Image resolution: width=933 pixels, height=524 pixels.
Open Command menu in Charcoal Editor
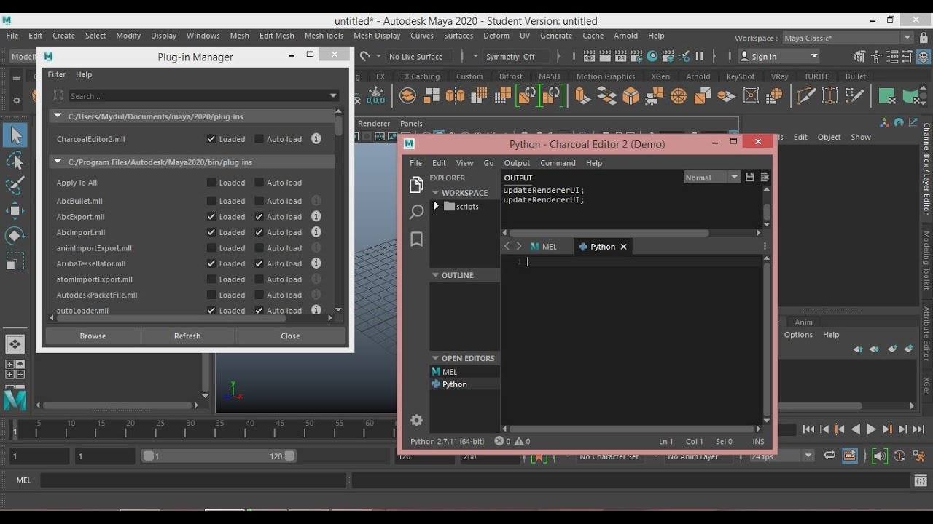click(558, 163)
